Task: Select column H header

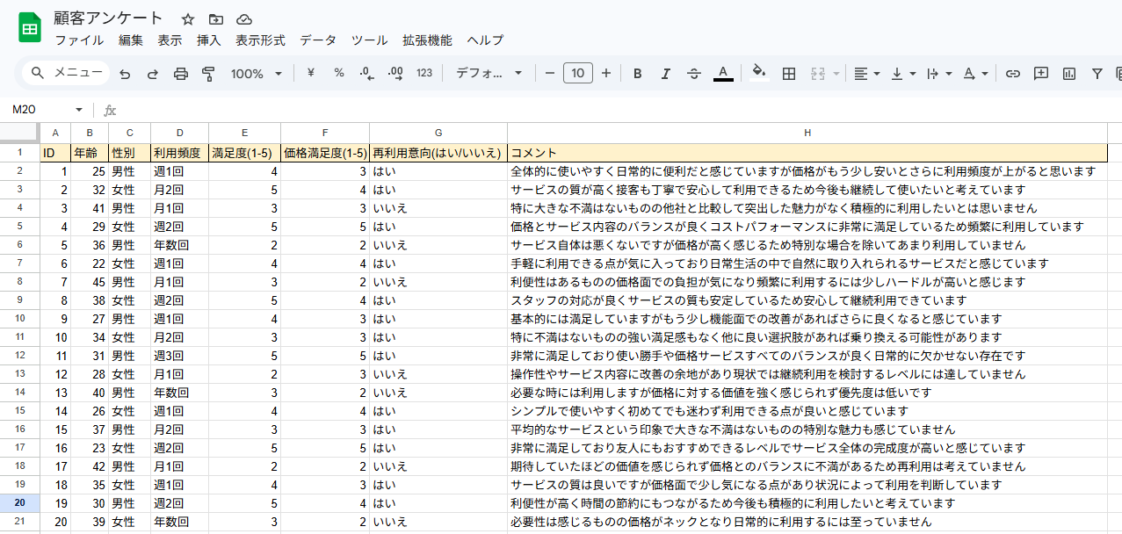Action: point(807,133)
